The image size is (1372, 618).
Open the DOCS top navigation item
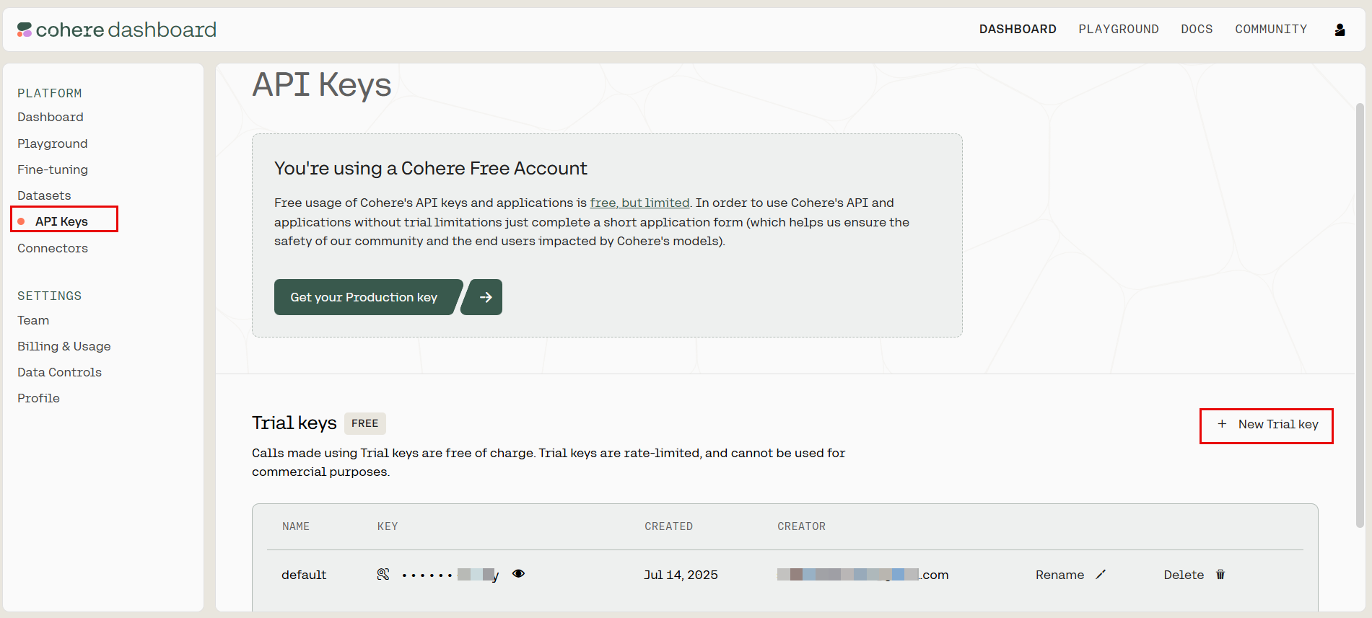[1197, 30]
